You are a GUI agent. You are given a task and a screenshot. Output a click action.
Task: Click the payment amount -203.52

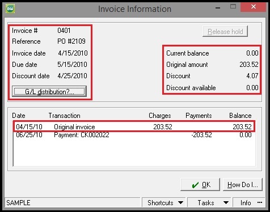pos(201,135)
